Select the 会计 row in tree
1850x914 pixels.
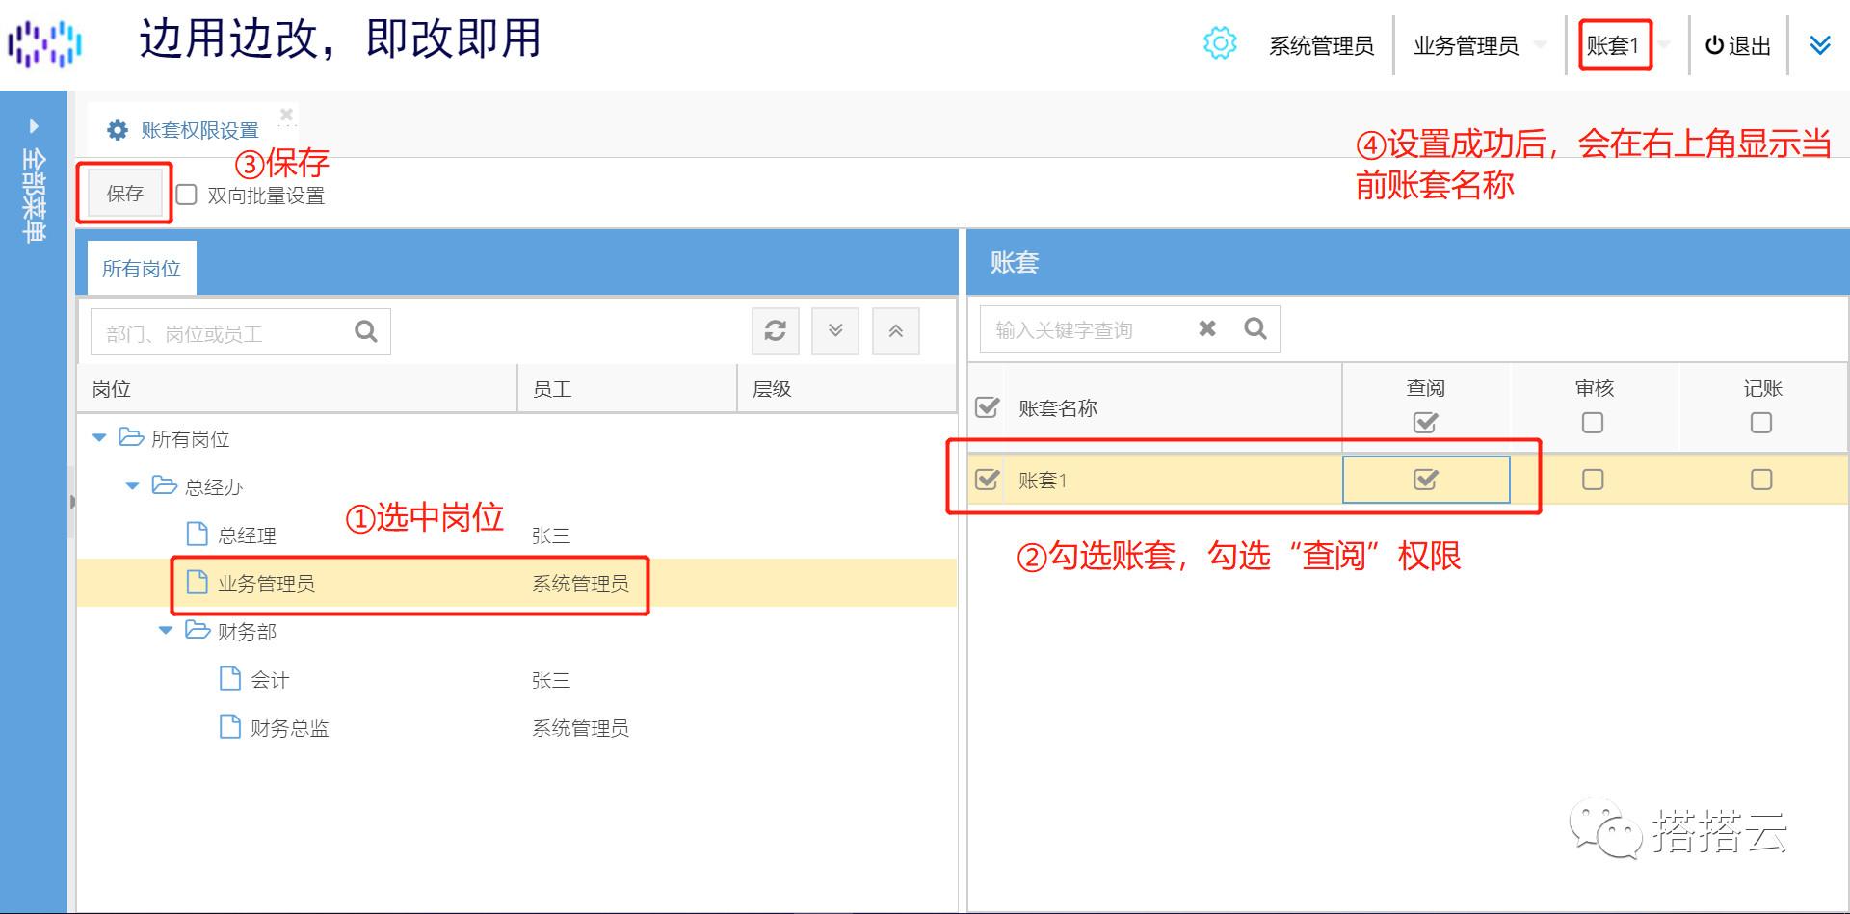tap(516, 679)
